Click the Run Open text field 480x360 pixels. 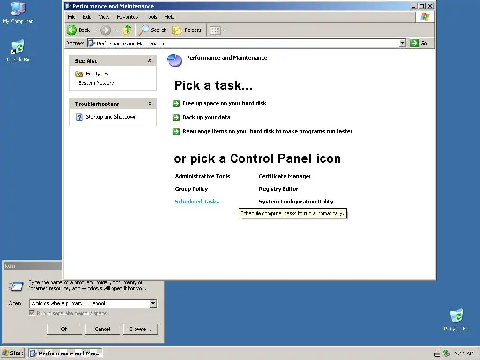[x=90, y=303]
